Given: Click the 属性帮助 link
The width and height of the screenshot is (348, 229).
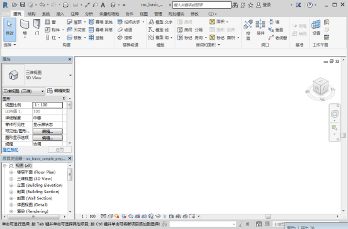Looking at the screenshot, I should (11, 150).
